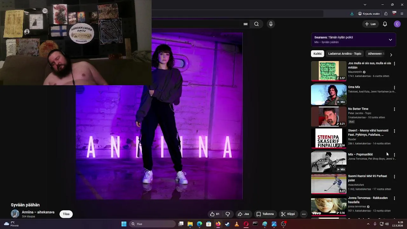The width and height of the screenshot is (407, 229).
Task: Open No Better Time video
Action: pyautogui.click(x=358, y=109)
